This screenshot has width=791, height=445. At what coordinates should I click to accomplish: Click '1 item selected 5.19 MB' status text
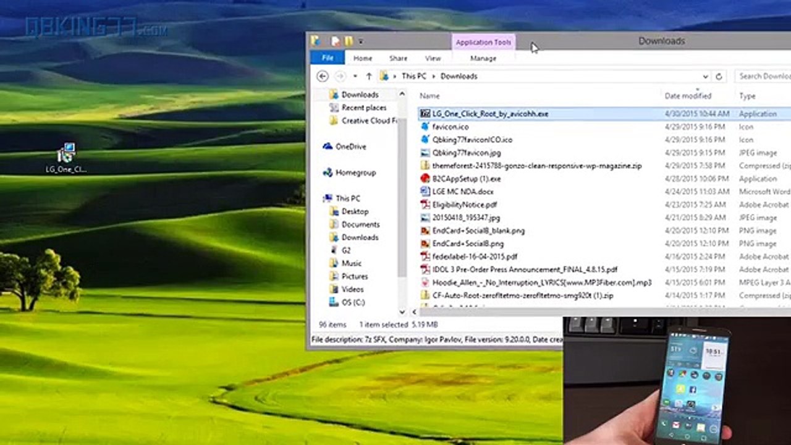399,324
